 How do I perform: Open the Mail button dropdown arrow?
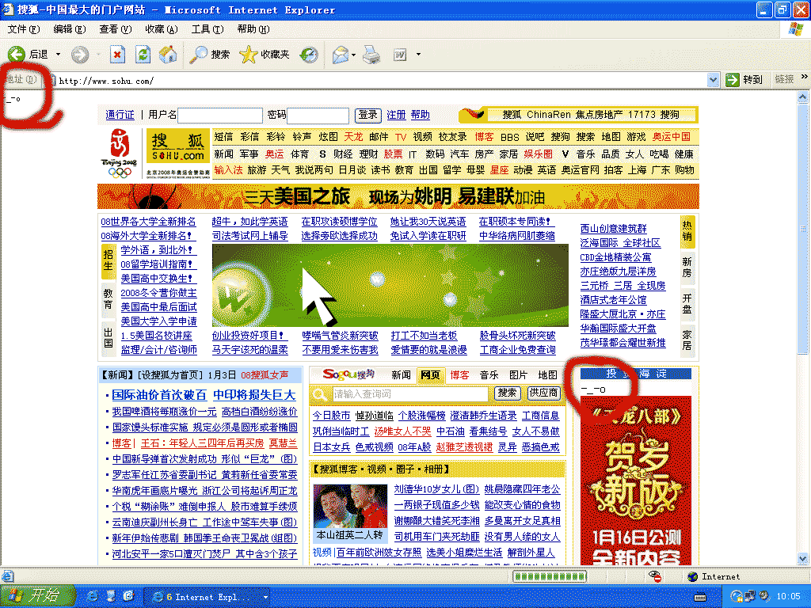click(x=353, y=55)
